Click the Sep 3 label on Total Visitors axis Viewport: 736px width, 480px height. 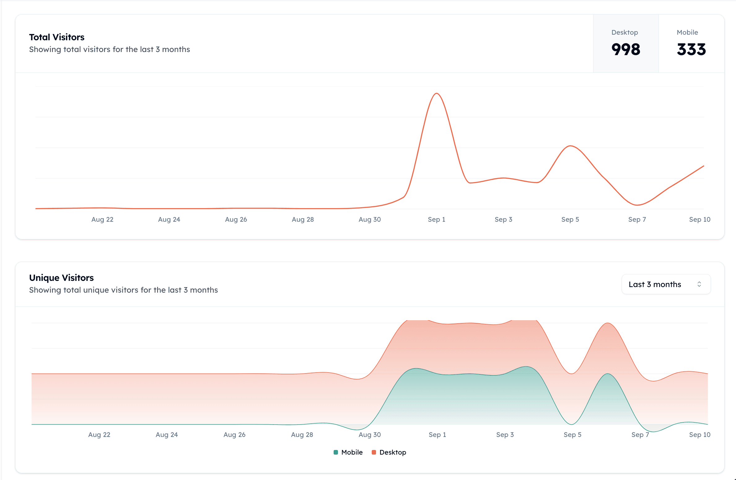503,219
